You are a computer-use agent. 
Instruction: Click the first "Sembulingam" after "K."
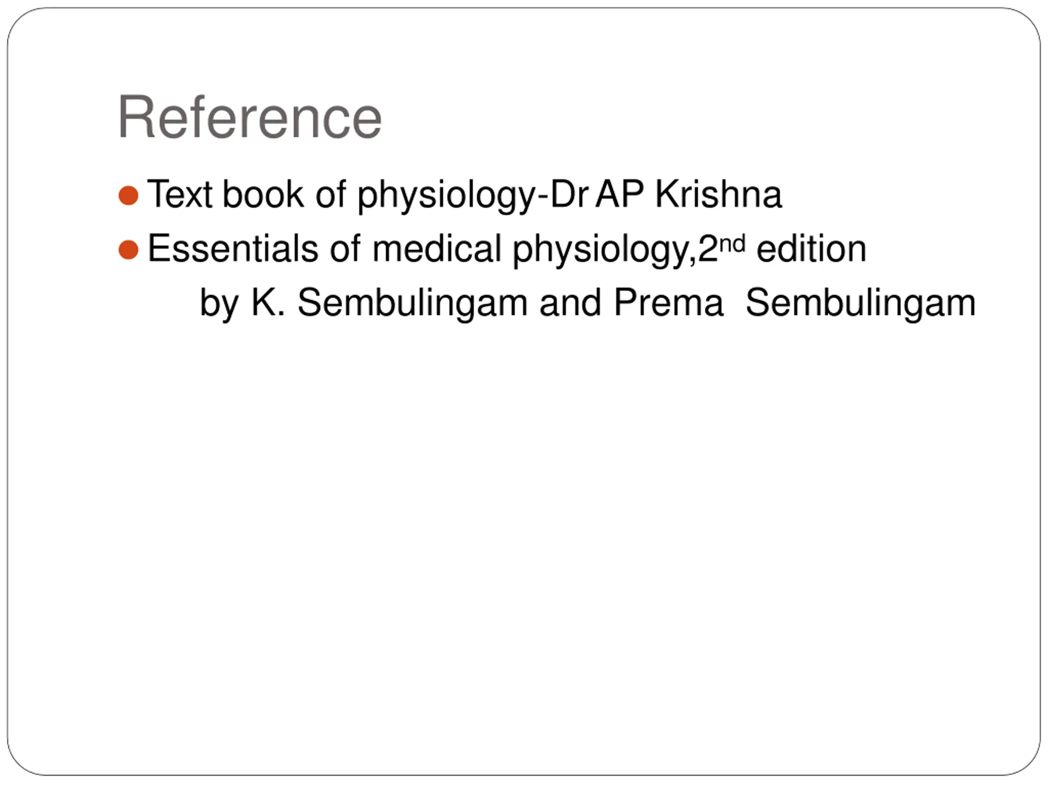(x=412, y=304)
